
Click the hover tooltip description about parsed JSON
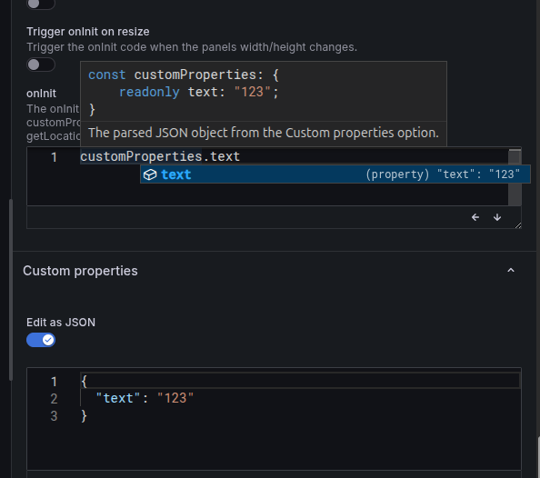click(264, 133)
